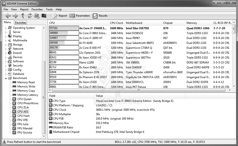Click the Forward arrow toolbar icon
Image resolution: width=238 pixels, height=146 pixels.
click(15, 15)
